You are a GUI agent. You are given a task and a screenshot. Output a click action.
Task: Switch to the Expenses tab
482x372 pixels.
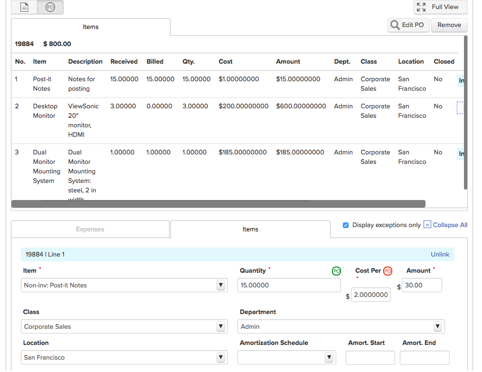90,229
